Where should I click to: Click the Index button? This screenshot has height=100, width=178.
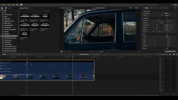(x=4, y=54)
